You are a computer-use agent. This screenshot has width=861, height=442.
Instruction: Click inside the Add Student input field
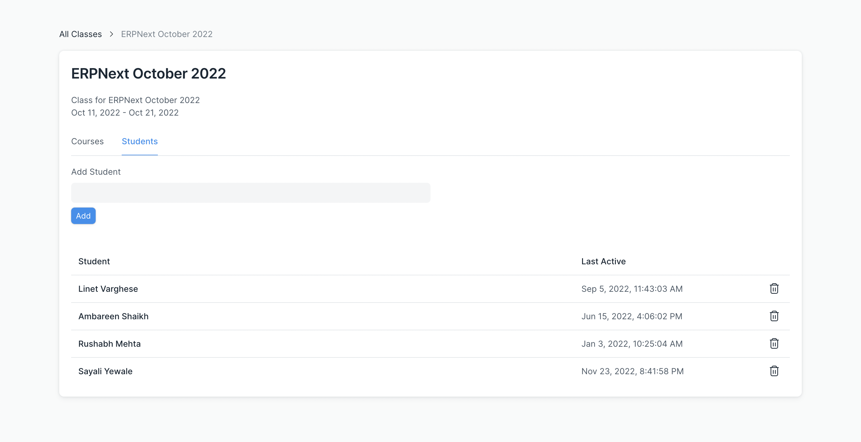pos(250,193)
